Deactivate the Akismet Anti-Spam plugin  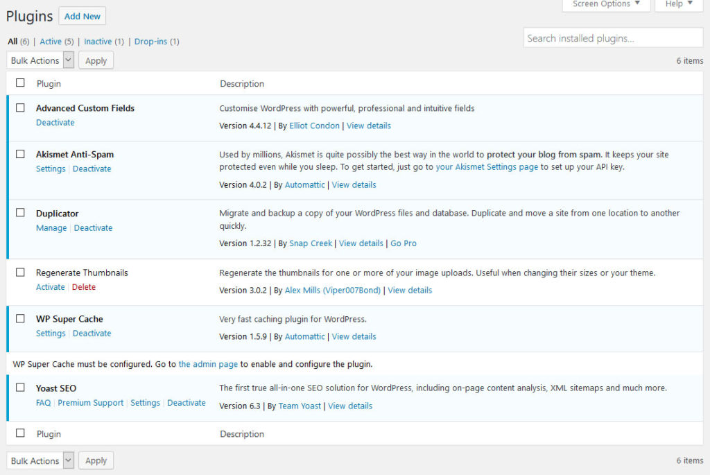pyautogui.click(x=92, y=169)
